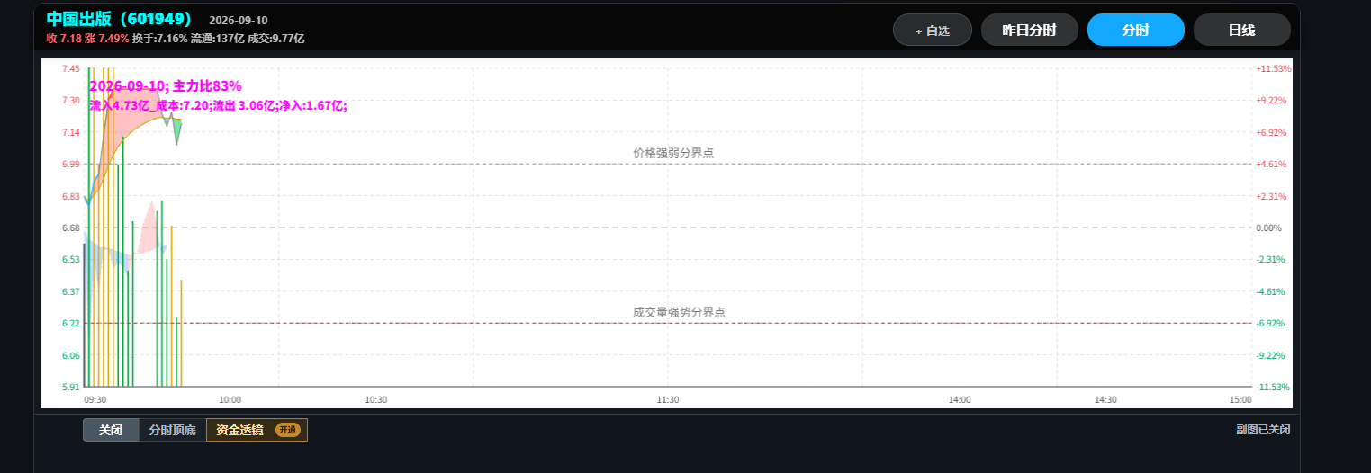Click the 涨 7.49% change text
Screen dimensions: 1371x473
[107, 39]
